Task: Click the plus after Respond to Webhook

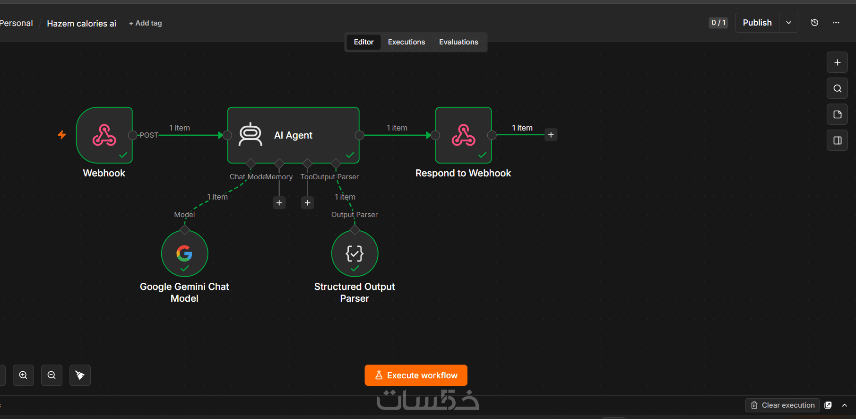Action: coord(551,135)
